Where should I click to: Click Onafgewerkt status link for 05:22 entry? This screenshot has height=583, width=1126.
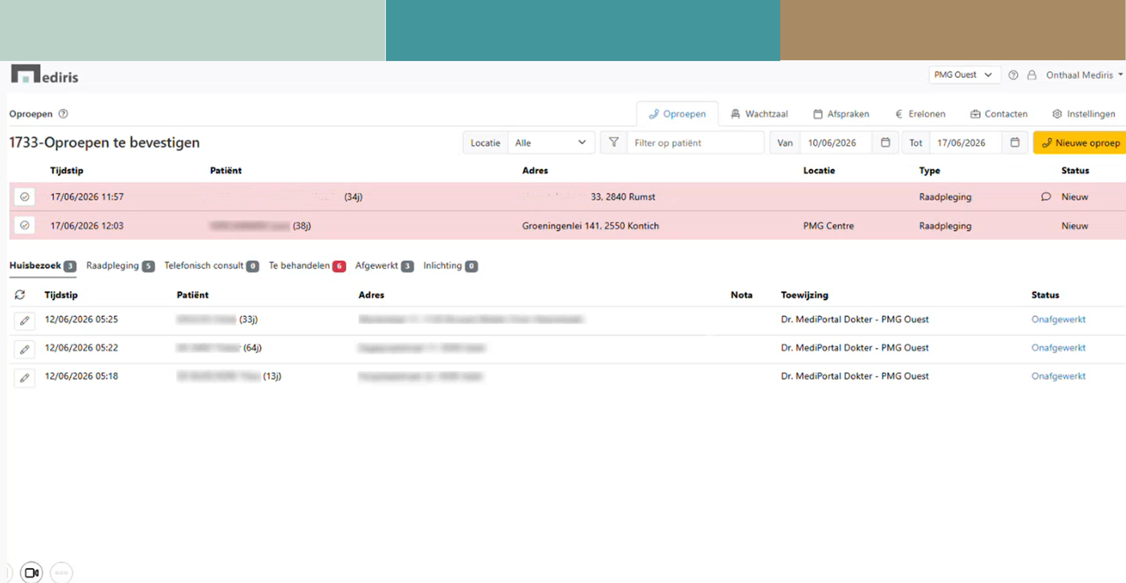[x=1058, y=347]
